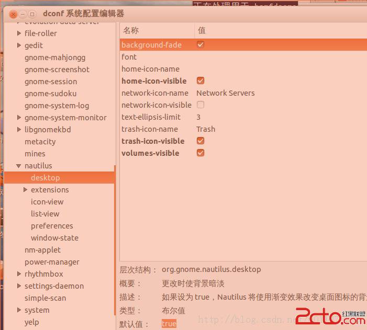Open preferences under nautilus
The image size is (367, 330).
pyautogui.click(x=52, y=226)
